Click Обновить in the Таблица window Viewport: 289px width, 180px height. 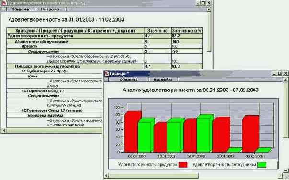[x=128, y=79]
